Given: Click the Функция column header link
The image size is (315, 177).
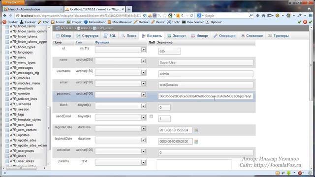Looking at the screenshot, I should tap(102, 42).
